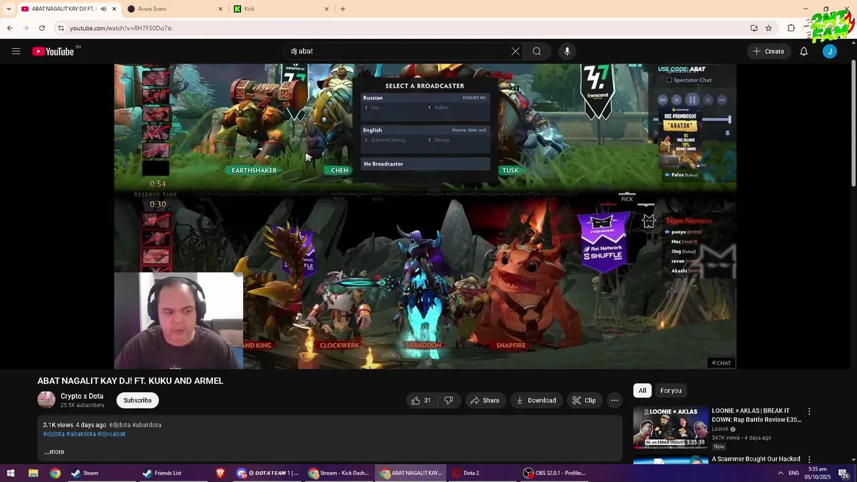Open the YouTube guide hamburger menu
857x482 pixels.
coord(16,51)
